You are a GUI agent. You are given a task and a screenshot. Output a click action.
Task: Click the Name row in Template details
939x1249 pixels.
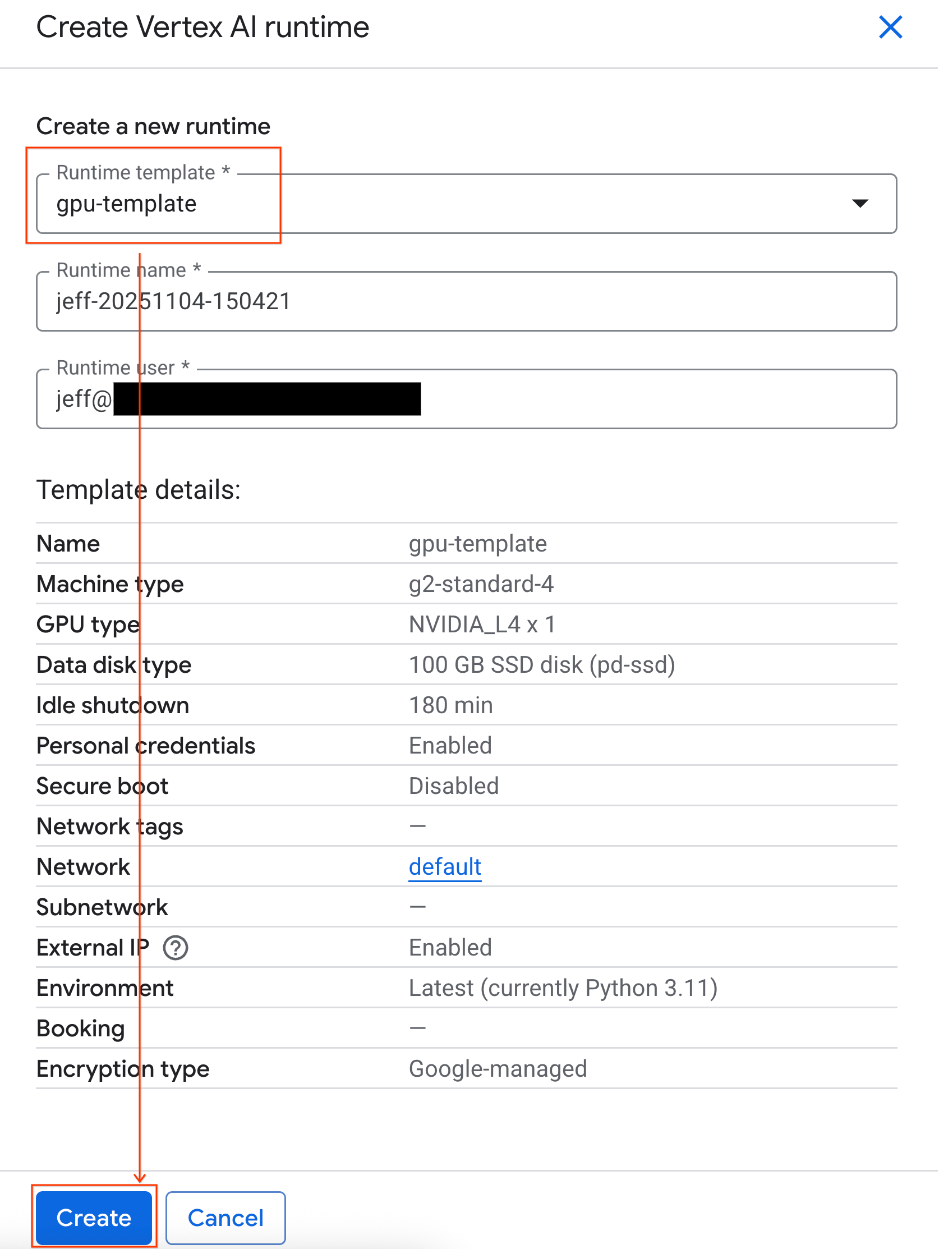[x=67, y=543]
